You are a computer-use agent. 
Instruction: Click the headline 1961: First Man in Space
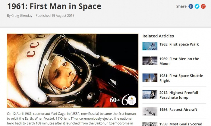(x=54, y=6)
